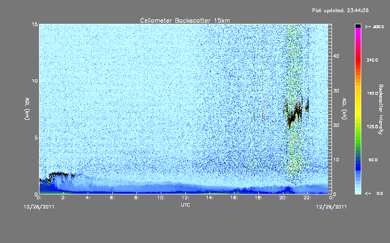The width and height of the screenshot is (390, 243).
Task: Click the "<= 0.0" colorbar minimum label
Action: pos(374,193)
